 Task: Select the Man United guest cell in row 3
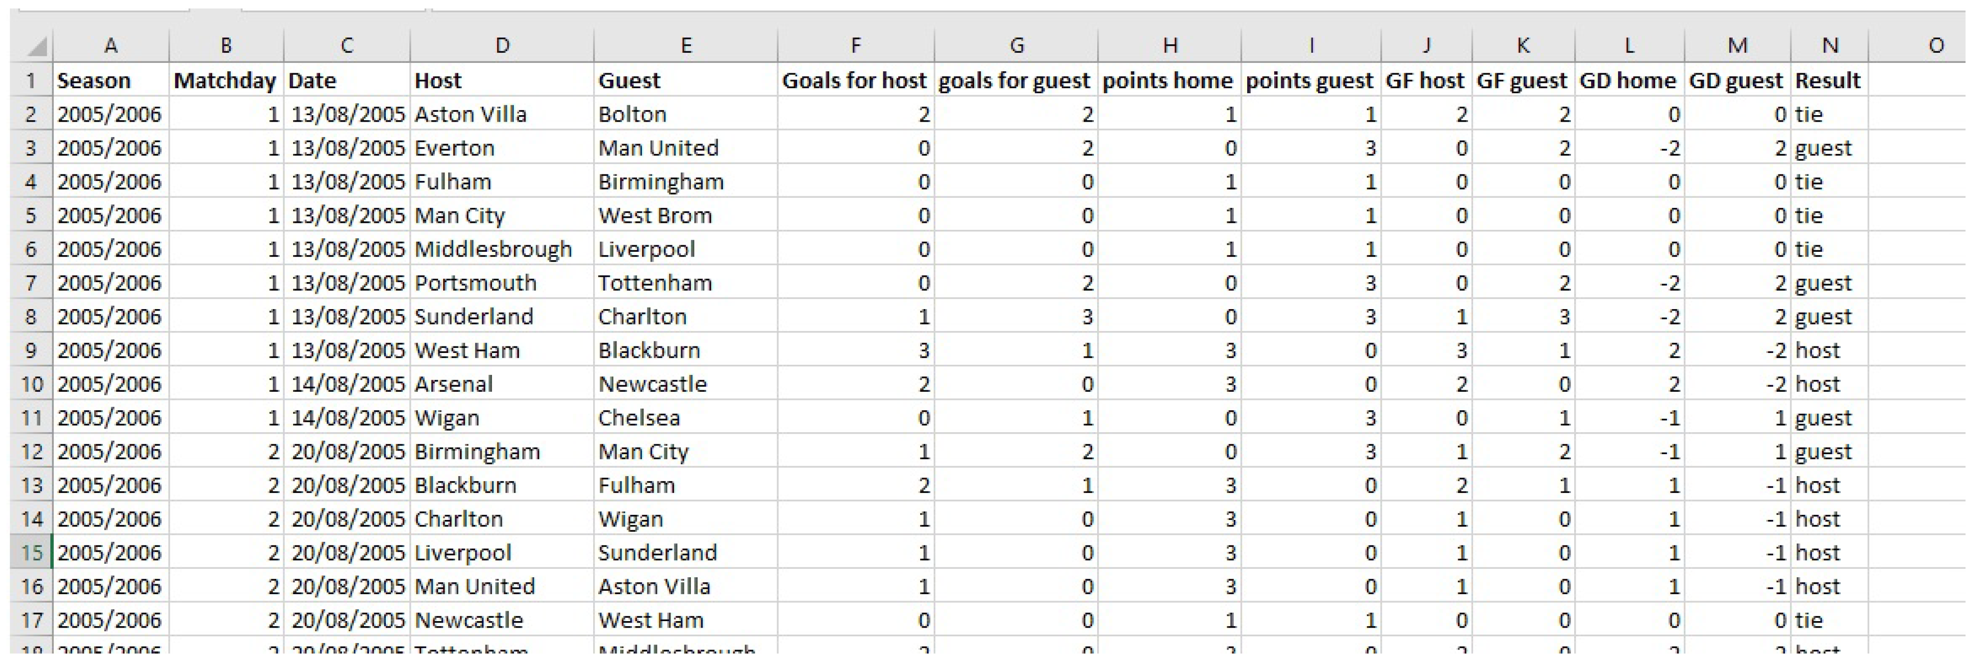(658, 148)
